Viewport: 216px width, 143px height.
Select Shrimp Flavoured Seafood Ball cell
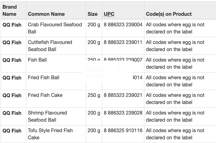(x=47, y=116)
